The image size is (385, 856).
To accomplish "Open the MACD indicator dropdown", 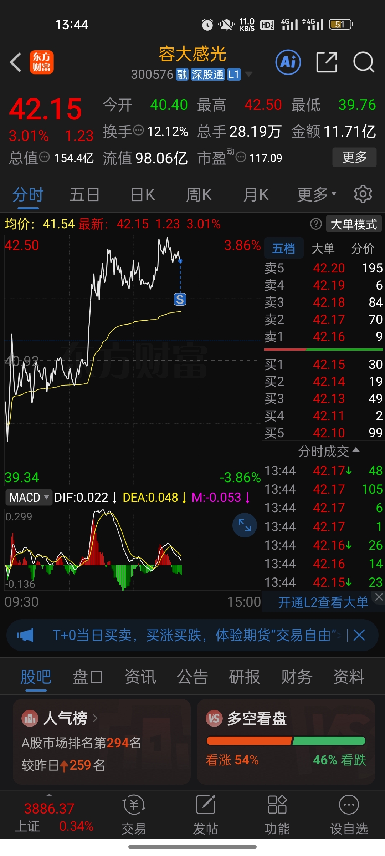I will [x=29, y=497].
